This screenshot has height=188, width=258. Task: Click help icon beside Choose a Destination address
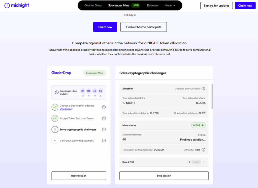coord(104,107)
